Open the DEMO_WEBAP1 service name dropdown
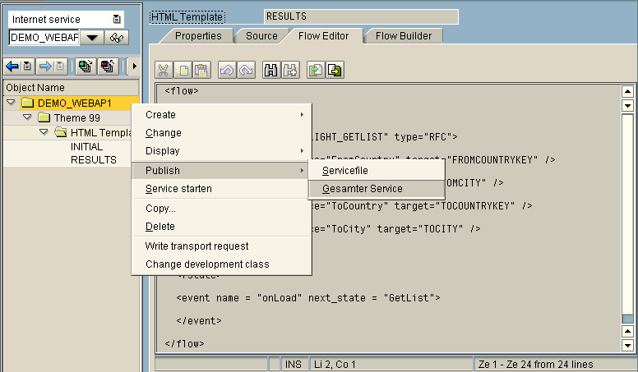 91,38
